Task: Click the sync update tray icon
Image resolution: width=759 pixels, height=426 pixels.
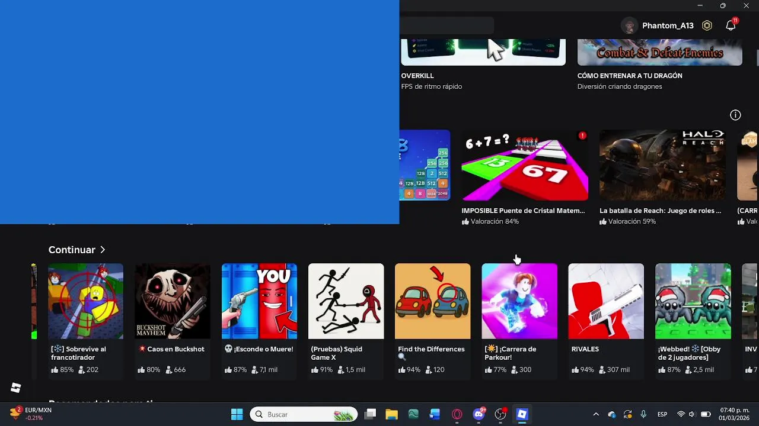Action: (x=628, y=414)
